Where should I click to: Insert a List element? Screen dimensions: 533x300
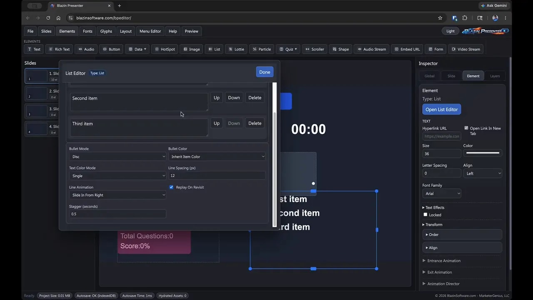[214, 49]
